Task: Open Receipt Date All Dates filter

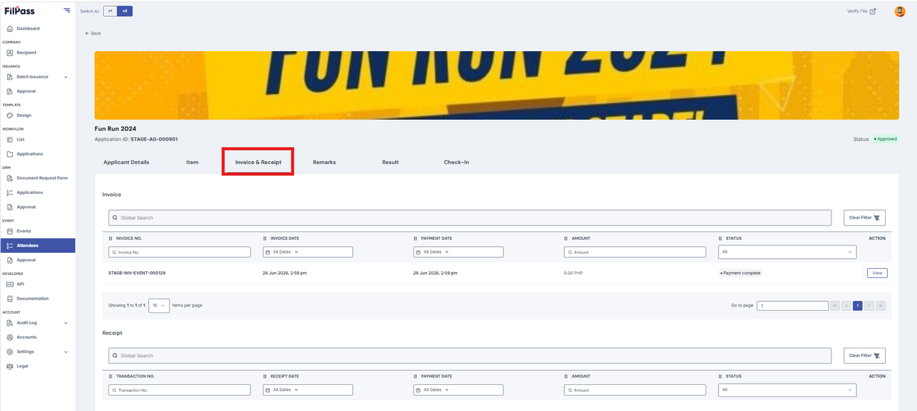Action: pos(307,390)
